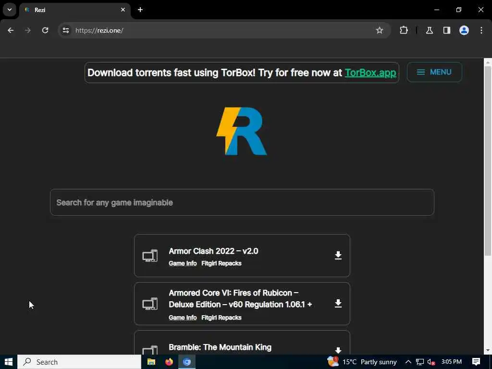Image resolution: width=492 pixels, height=369 pixels.
Task: Go back to the previous page
Action: (11, 30)
